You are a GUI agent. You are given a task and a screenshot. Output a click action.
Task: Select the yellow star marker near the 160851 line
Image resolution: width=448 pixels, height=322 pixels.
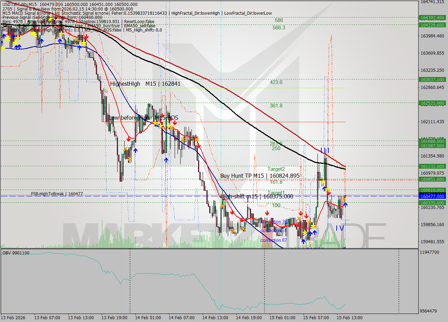coord(323,181)
